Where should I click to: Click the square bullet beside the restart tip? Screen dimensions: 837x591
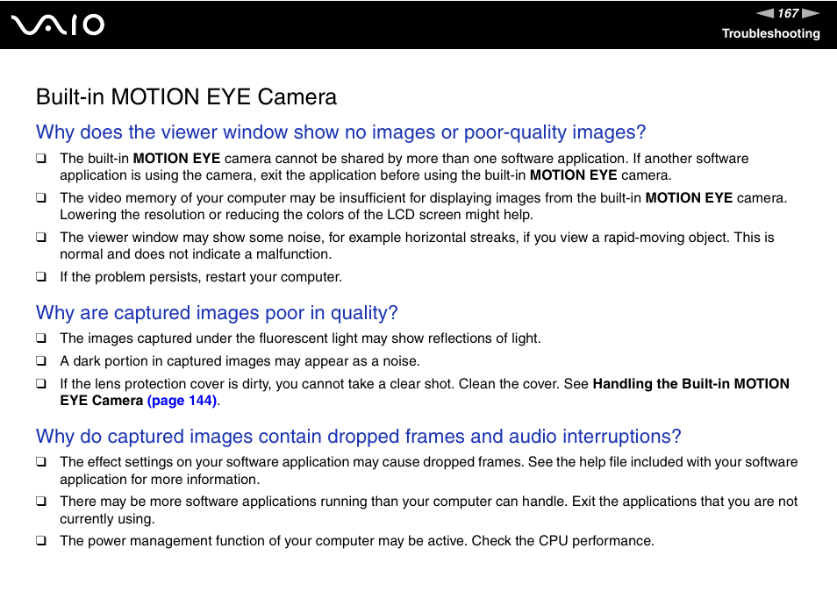point(41,276)
